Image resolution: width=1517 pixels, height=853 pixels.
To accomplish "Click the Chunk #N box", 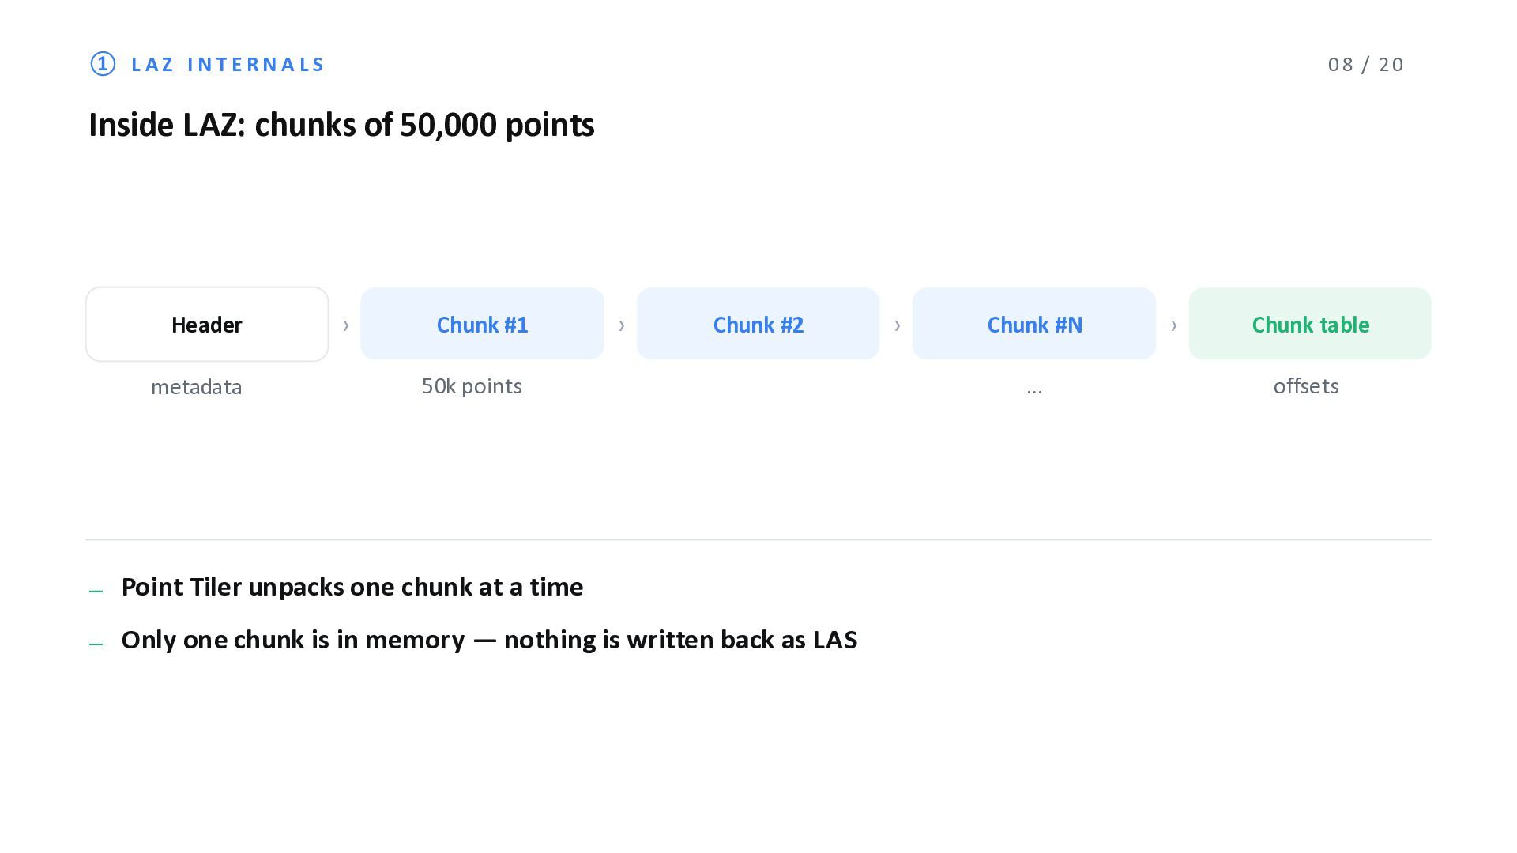I will coord(1033,324).
